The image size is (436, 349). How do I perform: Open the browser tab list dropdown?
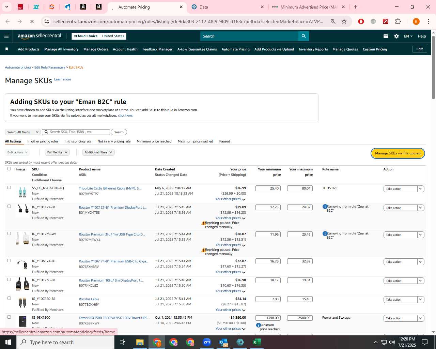coord(6,7)
